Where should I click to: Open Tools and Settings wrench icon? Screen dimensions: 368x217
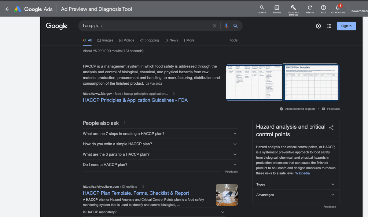click(293, 10)
